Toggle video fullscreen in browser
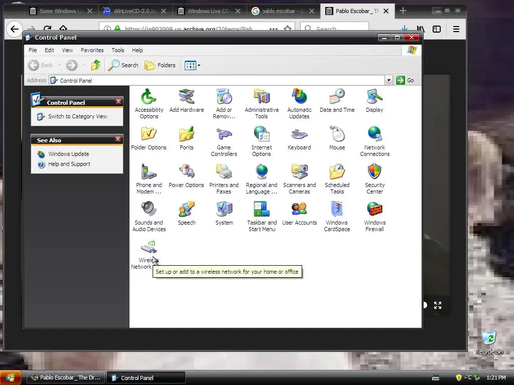 pos(438,305)
